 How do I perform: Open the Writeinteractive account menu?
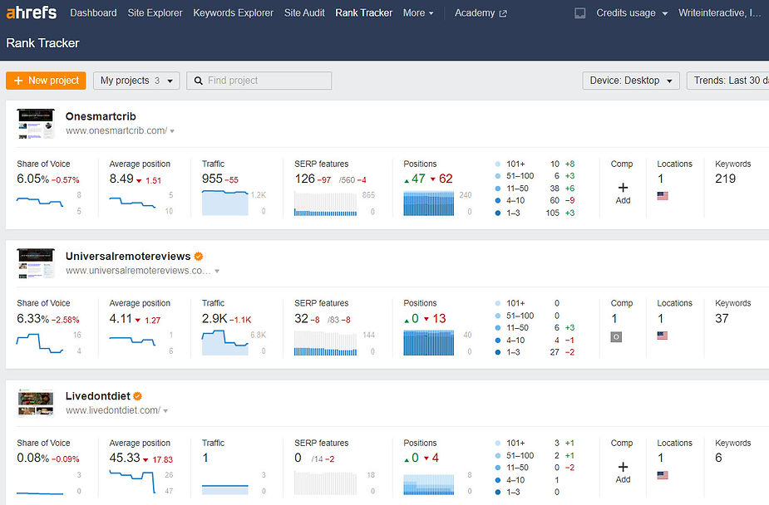point(719,13)
